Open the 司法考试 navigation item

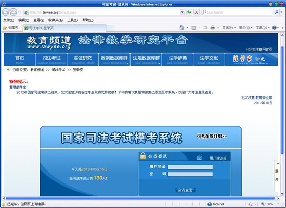(51, 59)
